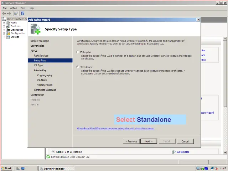Click the Next button
Image resolution: width=228 pixels, height=171 pixels.
[x=149, y=141]
